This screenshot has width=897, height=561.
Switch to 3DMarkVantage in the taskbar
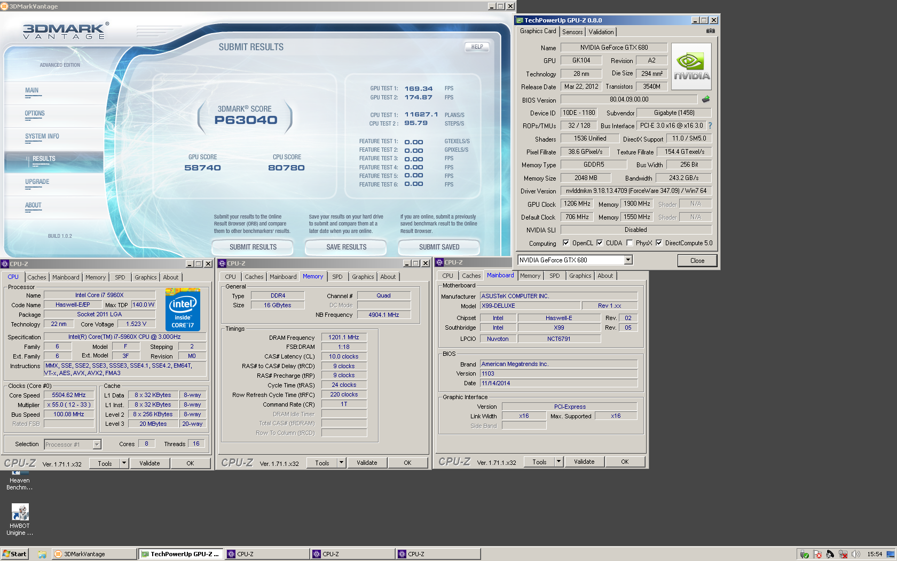tap(94, 554)
